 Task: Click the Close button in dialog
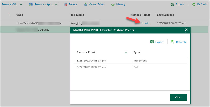179,97
